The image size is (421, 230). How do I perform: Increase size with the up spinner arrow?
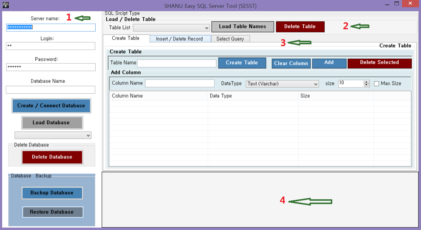click(x=367, y=82)
